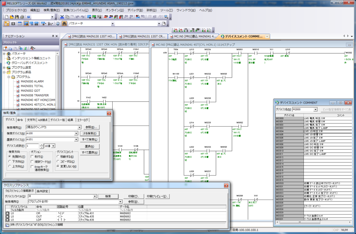The width and height of the screenshot is (356, 234).
Task: Increase device count with spinner up arrow
Action: point(42,144)
